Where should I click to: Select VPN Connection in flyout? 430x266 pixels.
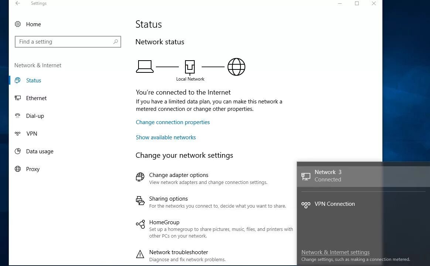coord(364,204)
